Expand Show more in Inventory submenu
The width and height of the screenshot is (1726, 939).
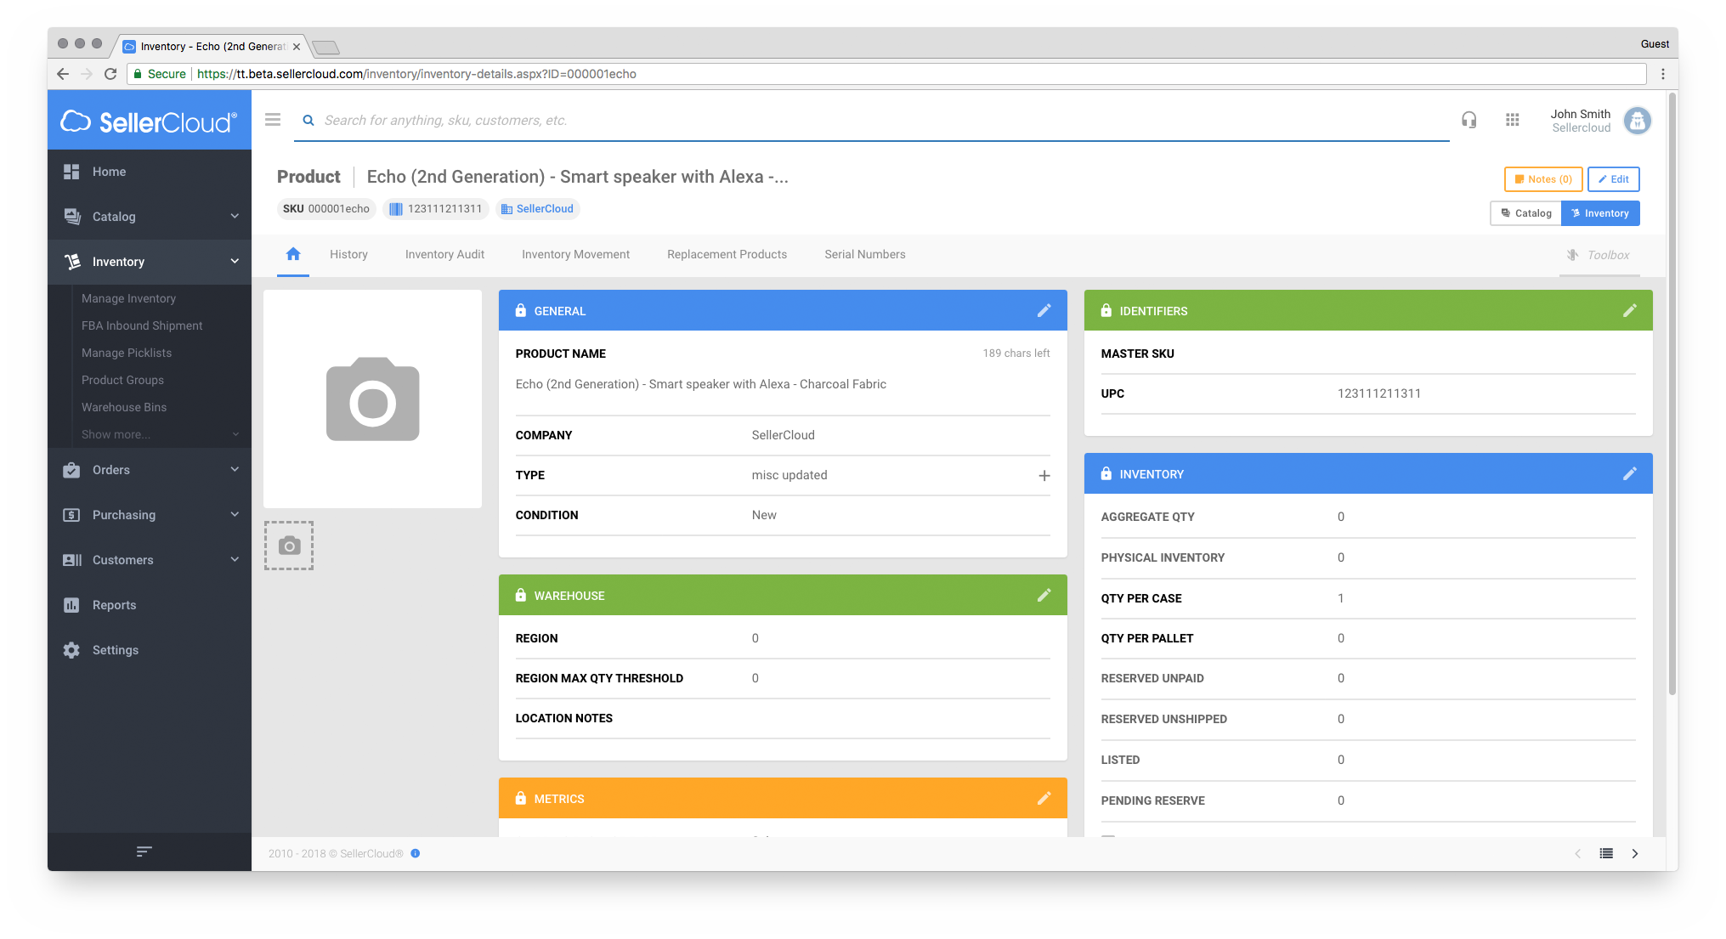tap(160, 434)
